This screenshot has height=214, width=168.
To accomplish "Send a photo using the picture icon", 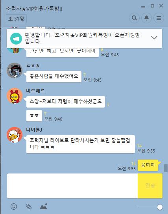I will click(x=44, y=207).
